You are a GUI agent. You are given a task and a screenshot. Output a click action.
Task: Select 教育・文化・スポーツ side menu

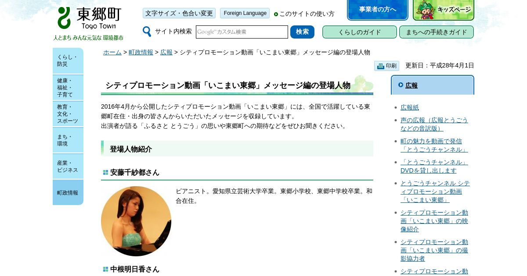68,113
